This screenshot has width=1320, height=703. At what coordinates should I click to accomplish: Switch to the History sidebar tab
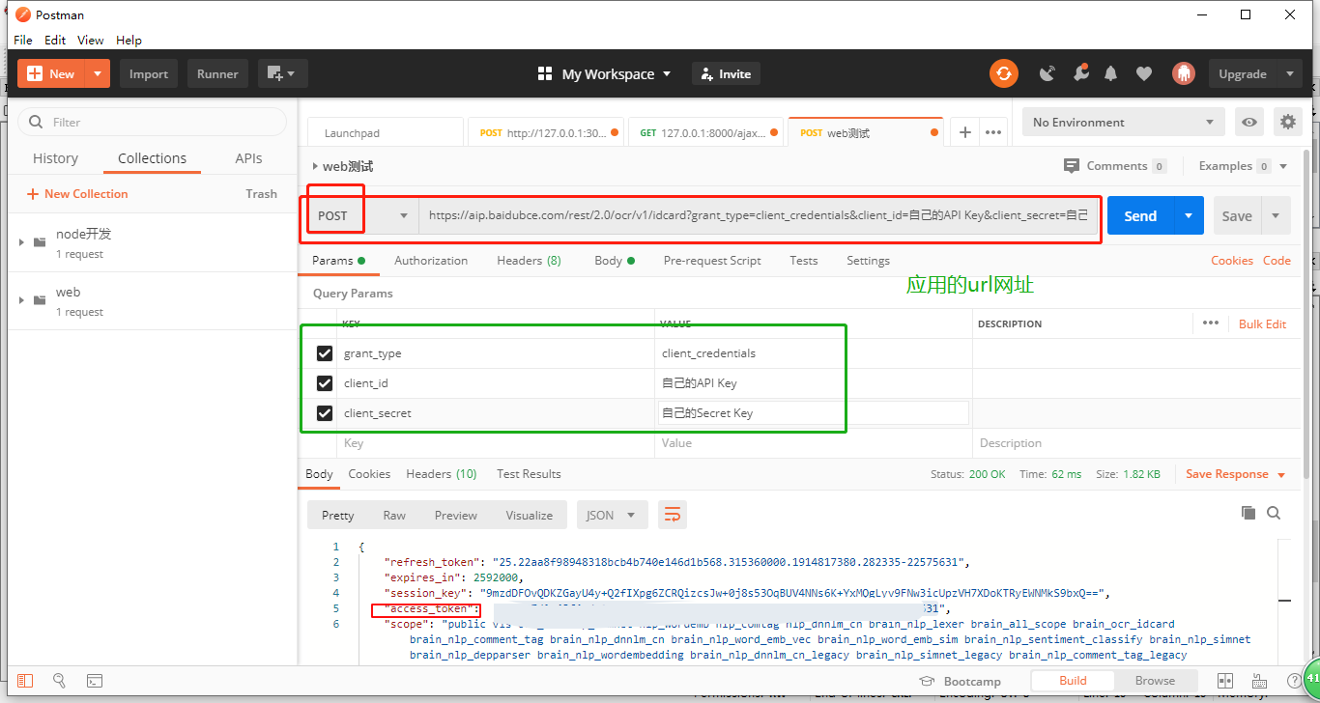[x=55, y=158]
